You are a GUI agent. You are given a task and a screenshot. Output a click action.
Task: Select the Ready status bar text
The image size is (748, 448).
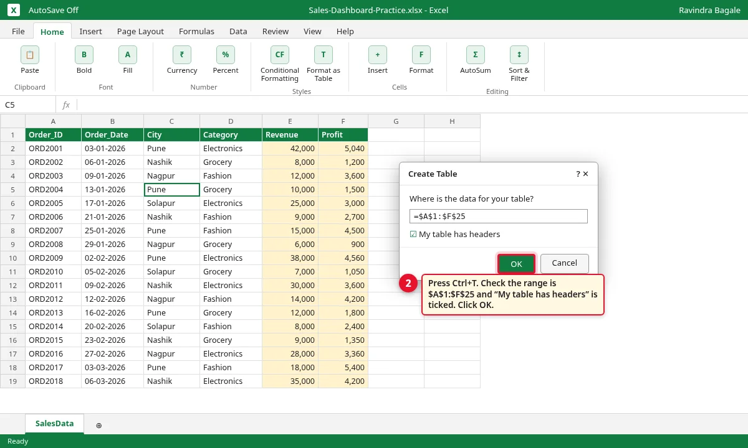(x=17, y=441)
